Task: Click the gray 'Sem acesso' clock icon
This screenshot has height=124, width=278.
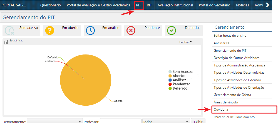Action: point(10,31)
